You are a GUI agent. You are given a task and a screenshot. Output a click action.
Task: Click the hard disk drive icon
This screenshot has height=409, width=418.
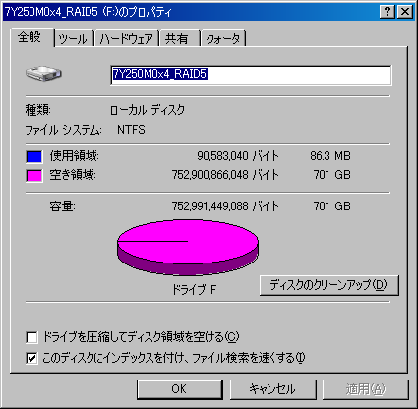tap(43, 73)
